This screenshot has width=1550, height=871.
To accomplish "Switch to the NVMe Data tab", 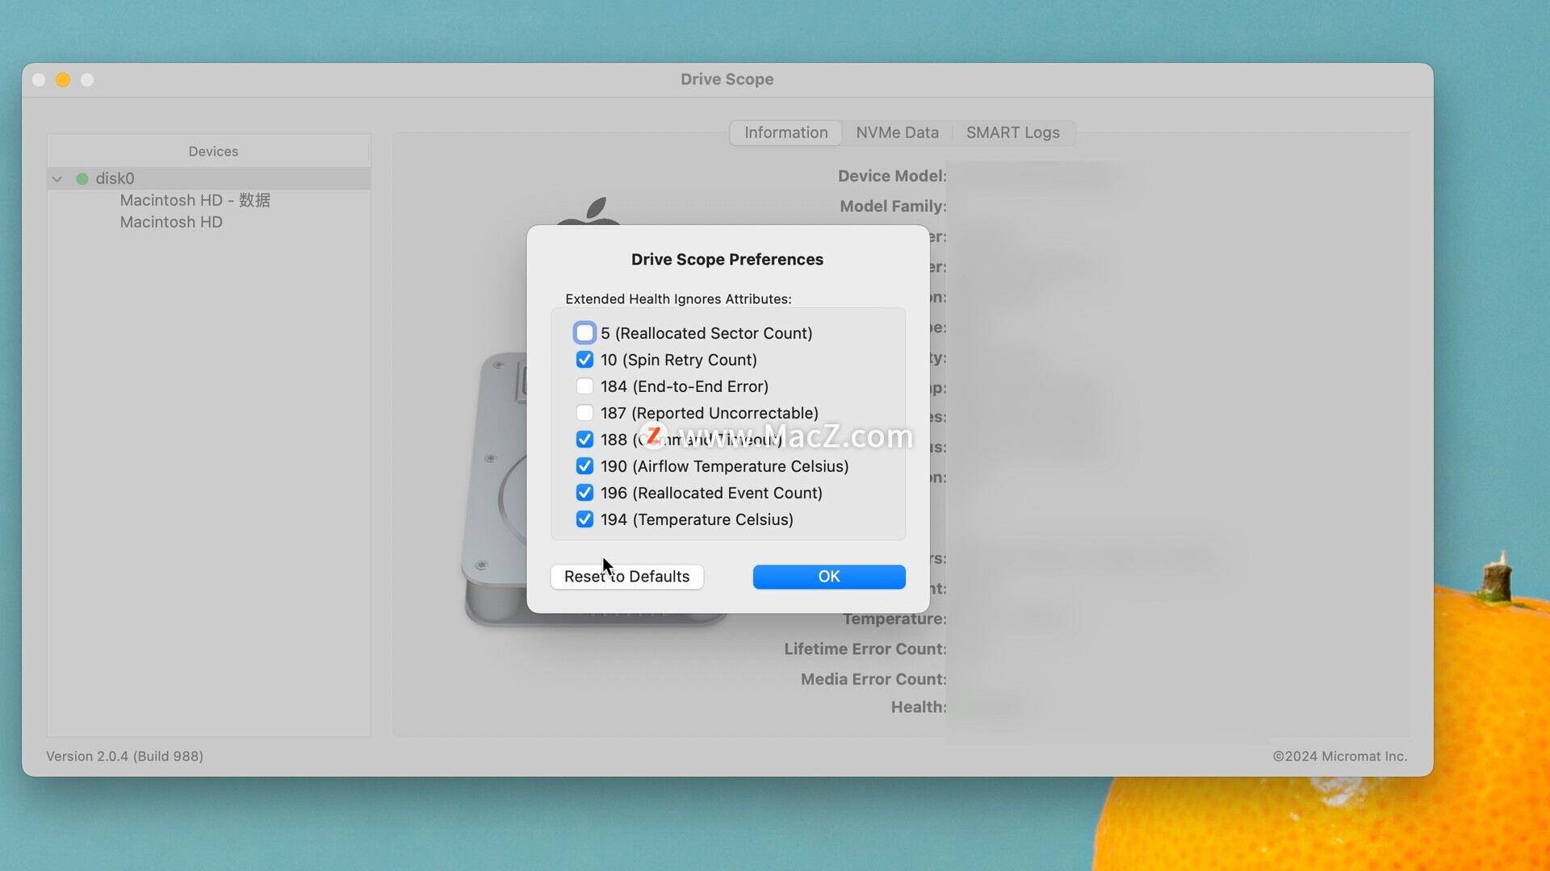I will tap(897, 132).
